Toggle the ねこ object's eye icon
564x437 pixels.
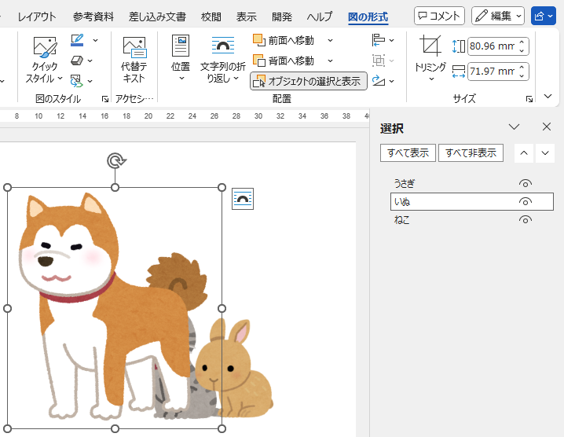click(526, 220)
